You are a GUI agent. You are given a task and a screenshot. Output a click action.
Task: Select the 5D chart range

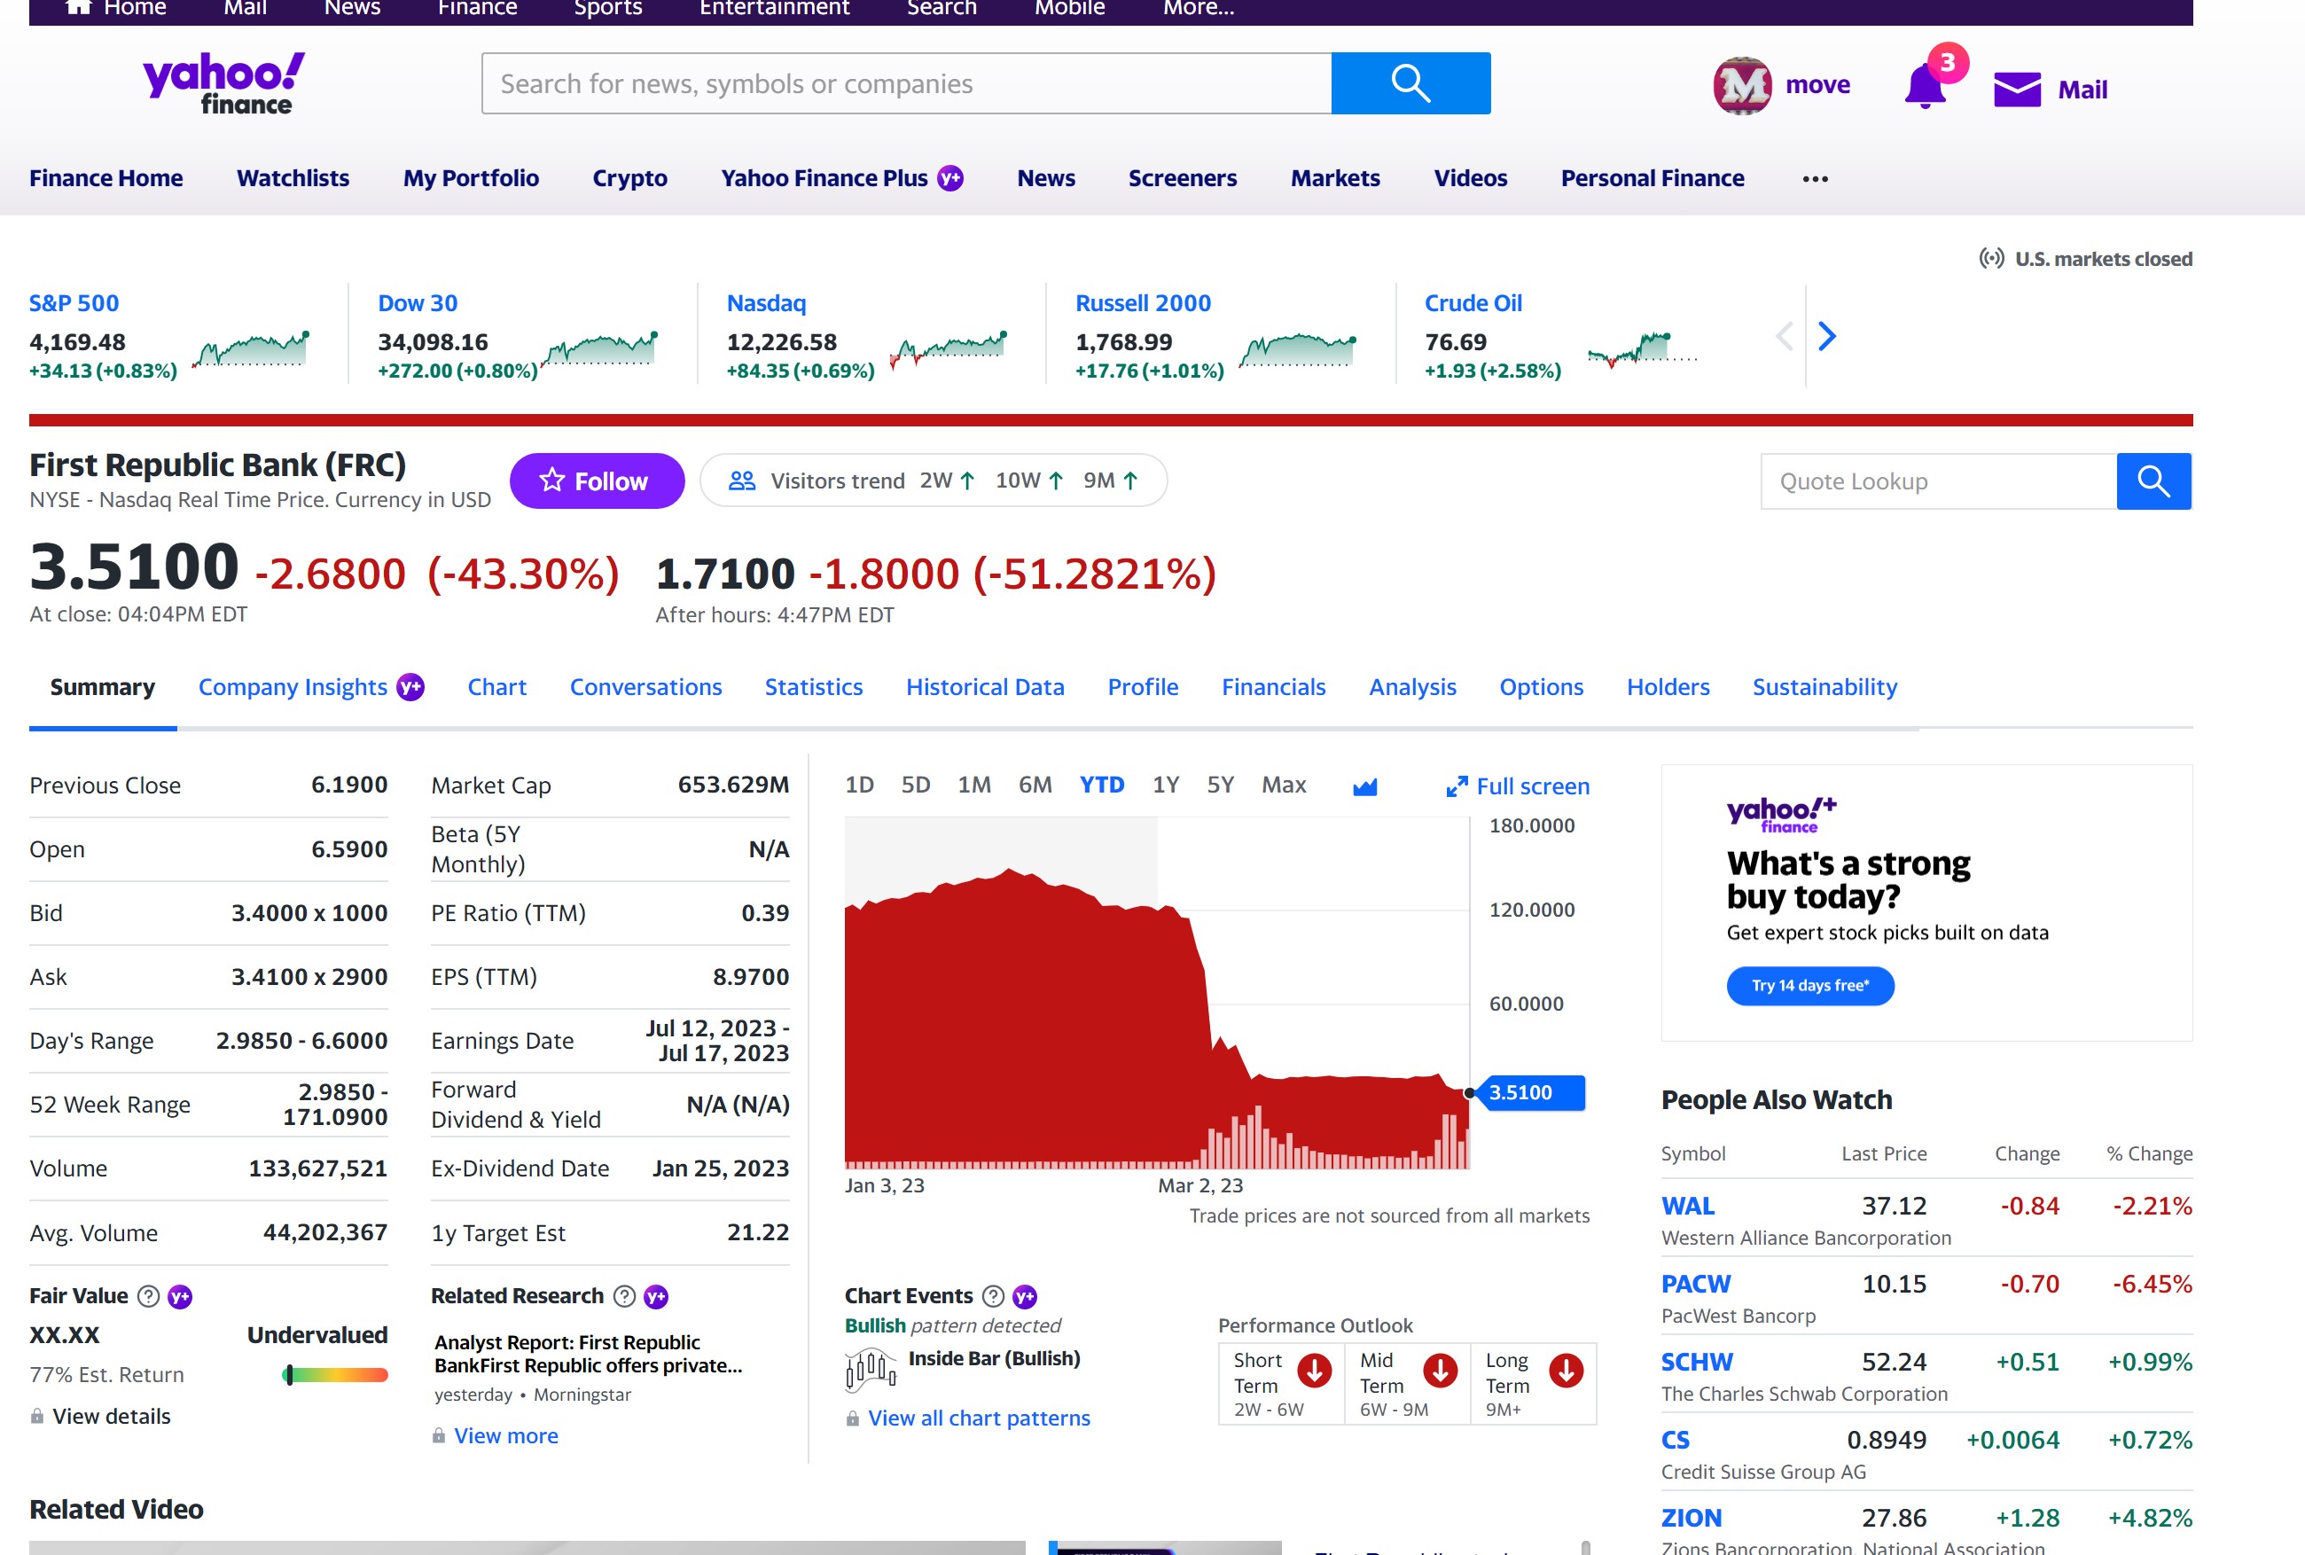pyautogui.click(x=915, y=785)
